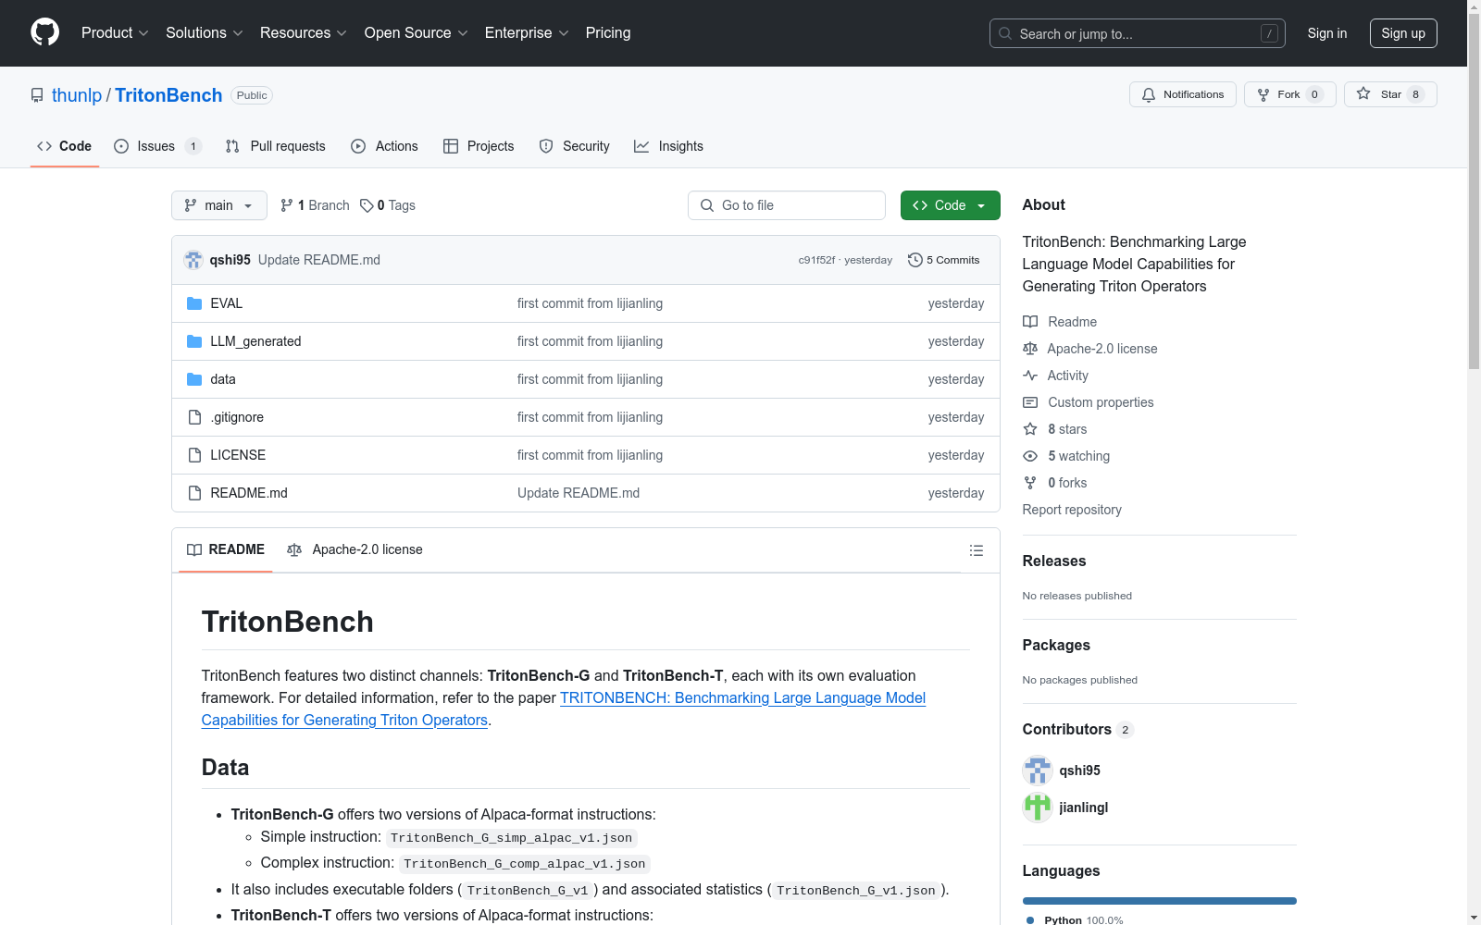Click the README.md file icon
This screenshot has width=1481, height=925.
194,493
